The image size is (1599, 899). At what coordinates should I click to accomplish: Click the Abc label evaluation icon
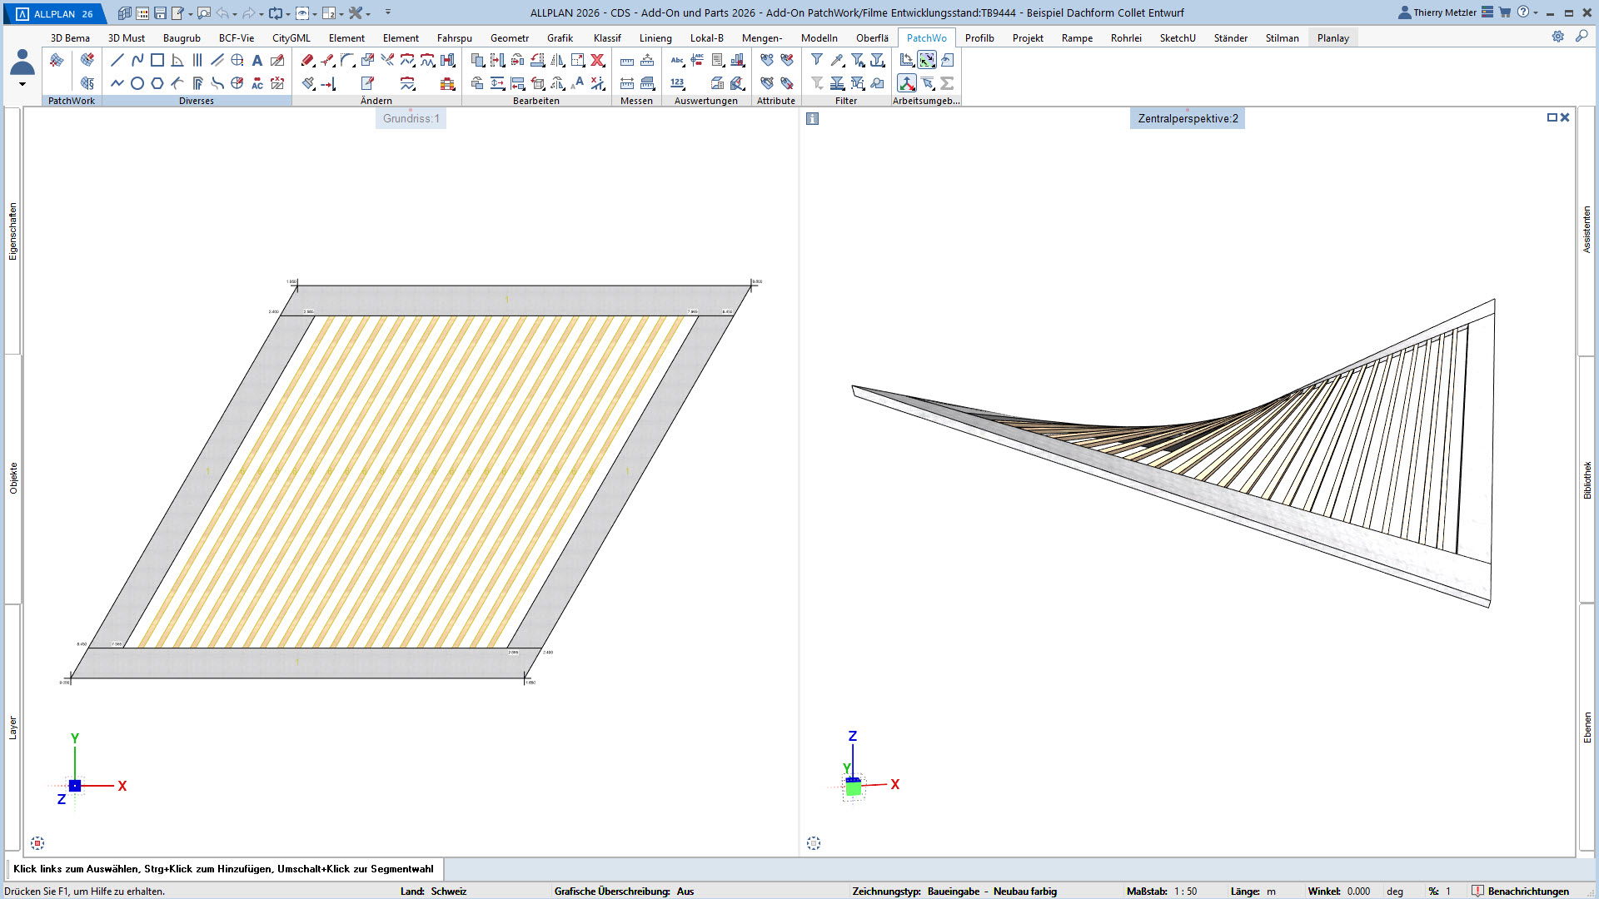[x=677, y=60]
